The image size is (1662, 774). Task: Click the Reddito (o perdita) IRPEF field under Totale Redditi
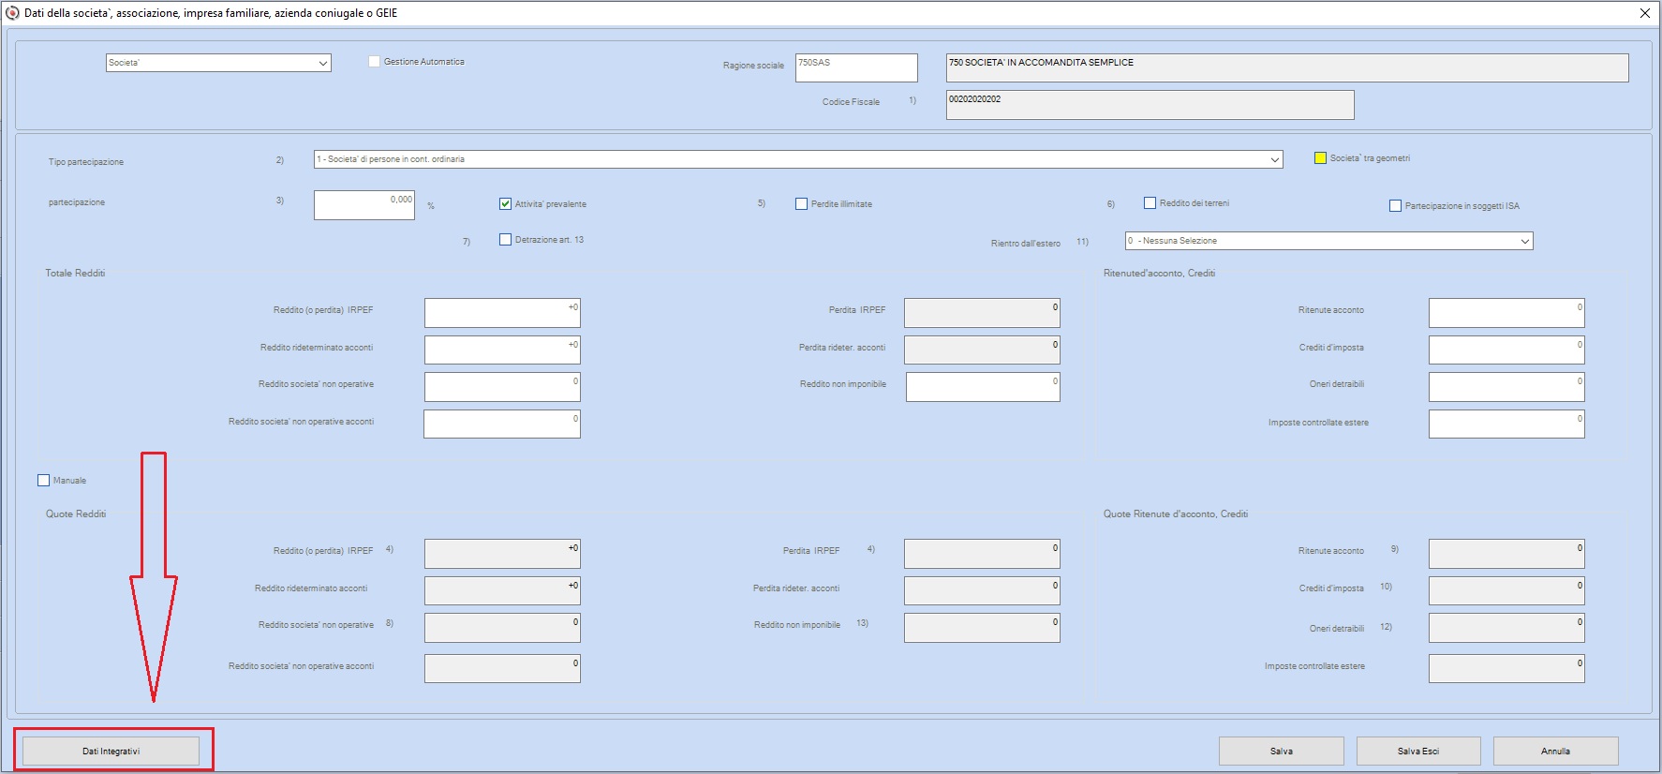502,313
